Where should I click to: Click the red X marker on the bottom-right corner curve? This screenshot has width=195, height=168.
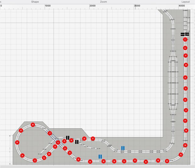coord(181,155)
